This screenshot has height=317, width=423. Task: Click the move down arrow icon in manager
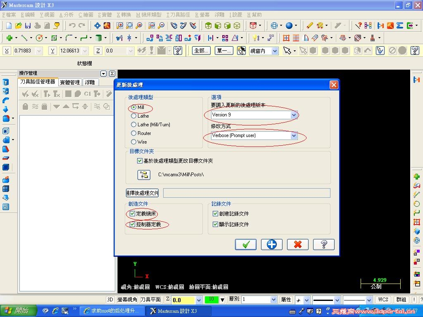click(x=56, y=106)
